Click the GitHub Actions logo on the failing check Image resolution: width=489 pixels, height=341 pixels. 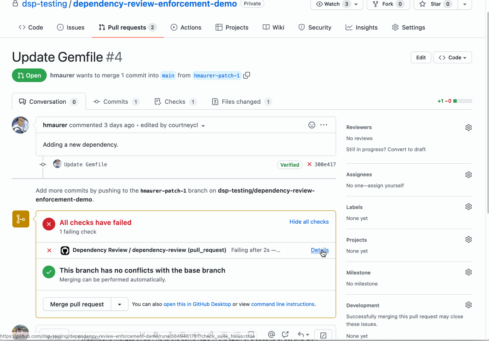[65, 250]
